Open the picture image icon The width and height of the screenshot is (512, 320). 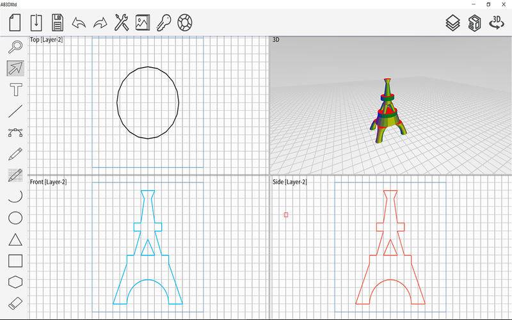tap(143, 22)
